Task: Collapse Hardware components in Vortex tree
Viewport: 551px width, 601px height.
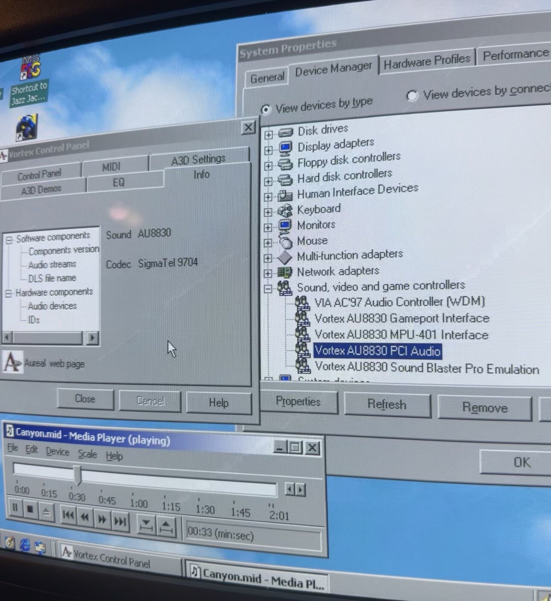Action: coord(9,294)
